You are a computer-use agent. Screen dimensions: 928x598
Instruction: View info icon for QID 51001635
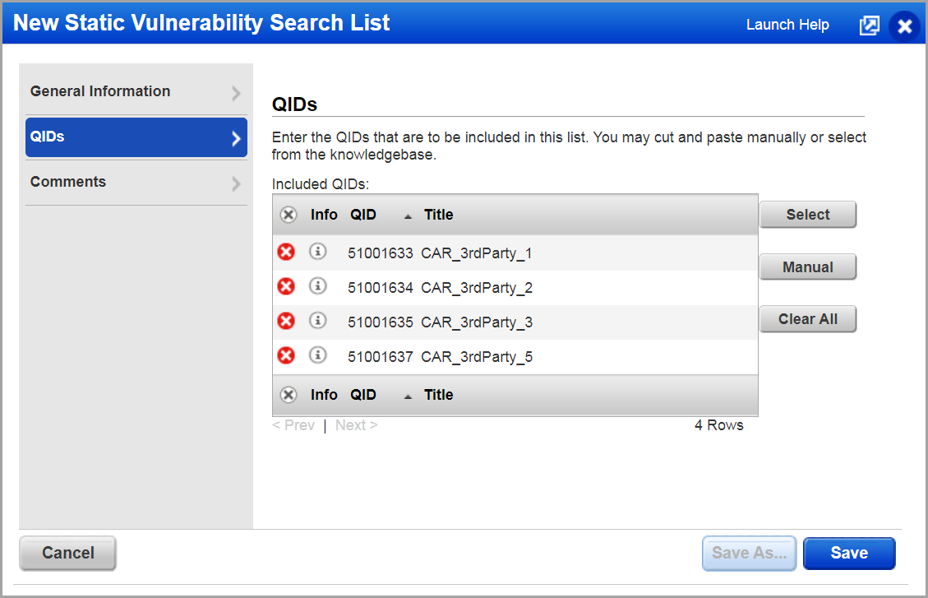pos(318,321)
